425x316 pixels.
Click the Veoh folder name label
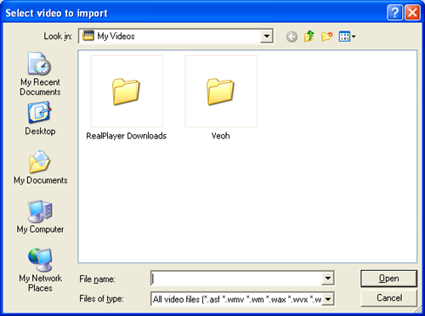coord(221,136)
